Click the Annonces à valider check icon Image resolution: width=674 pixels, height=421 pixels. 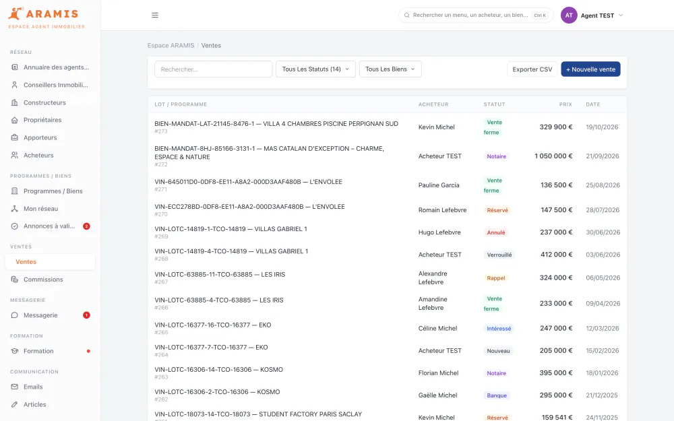(x=15, y=226)
